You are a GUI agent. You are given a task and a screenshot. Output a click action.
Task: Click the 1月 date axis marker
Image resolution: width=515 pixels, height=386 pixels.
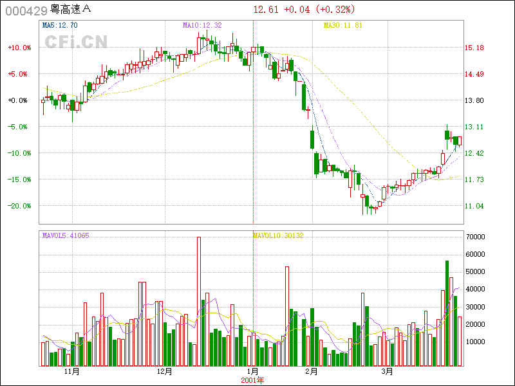pos(253,371)
